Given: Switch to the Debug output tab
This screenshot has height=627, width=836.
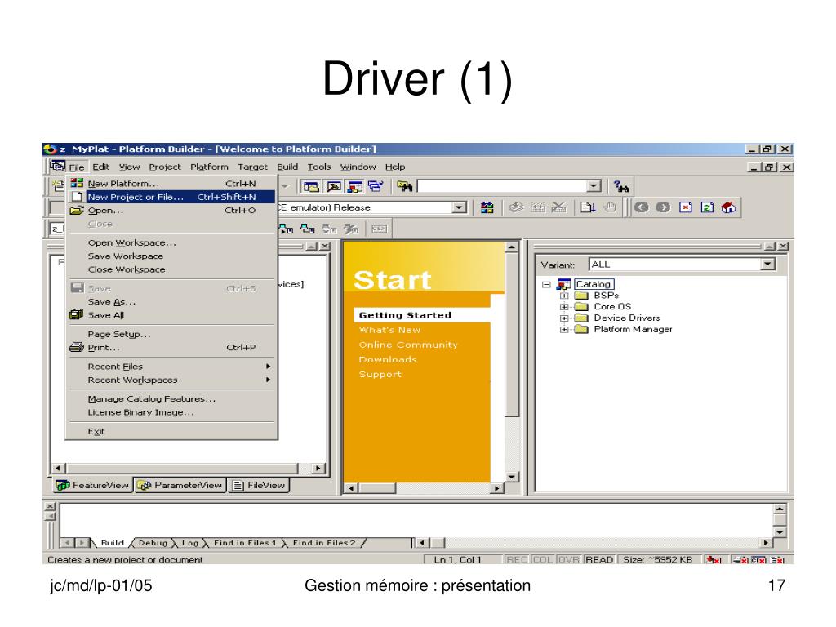Looking at the screenshot, I should pyautogui.click(x=153, y=543).
